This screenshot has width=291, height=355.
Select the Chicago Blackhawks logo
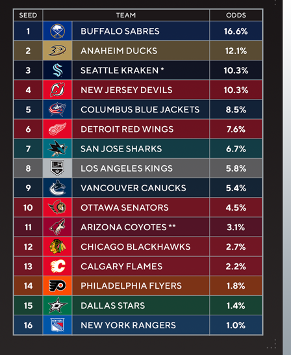(x=57, y=246)
